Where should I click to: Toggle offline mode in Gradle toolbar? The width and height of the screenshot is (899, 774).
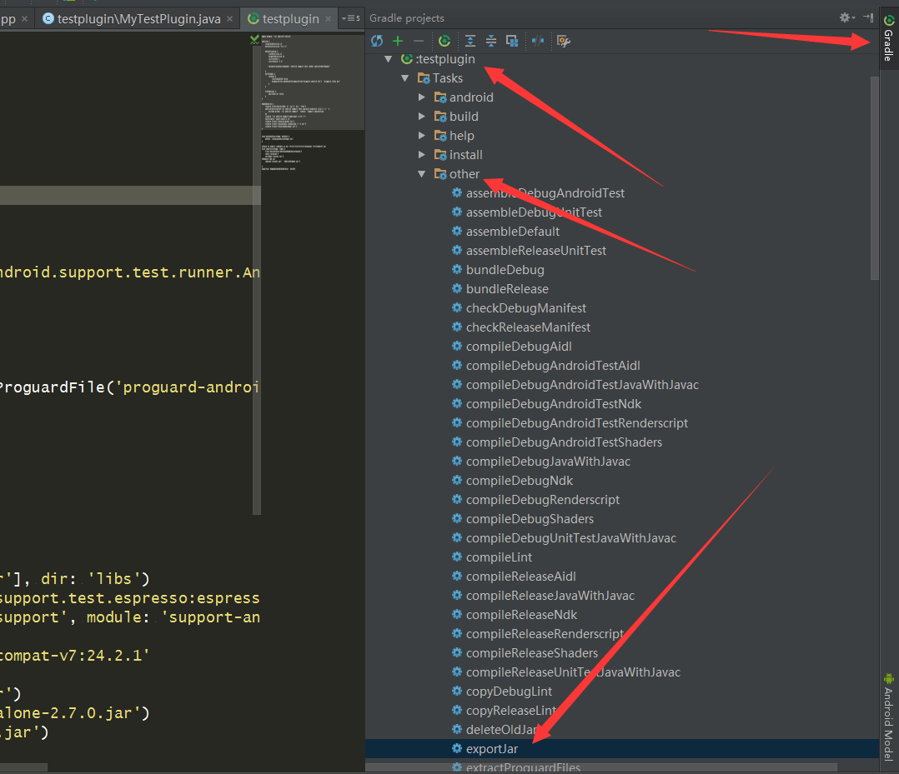[x=538, y=41]
